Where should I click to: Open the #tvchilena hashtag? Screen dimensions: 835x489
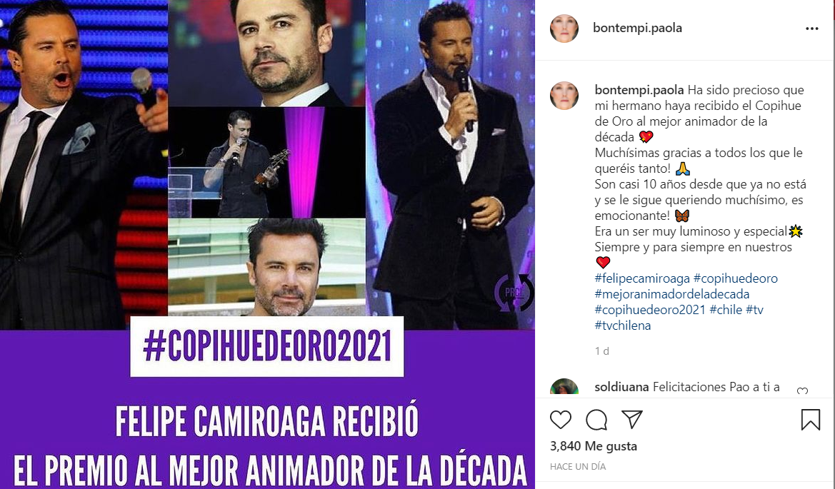(x=623, y=325)
